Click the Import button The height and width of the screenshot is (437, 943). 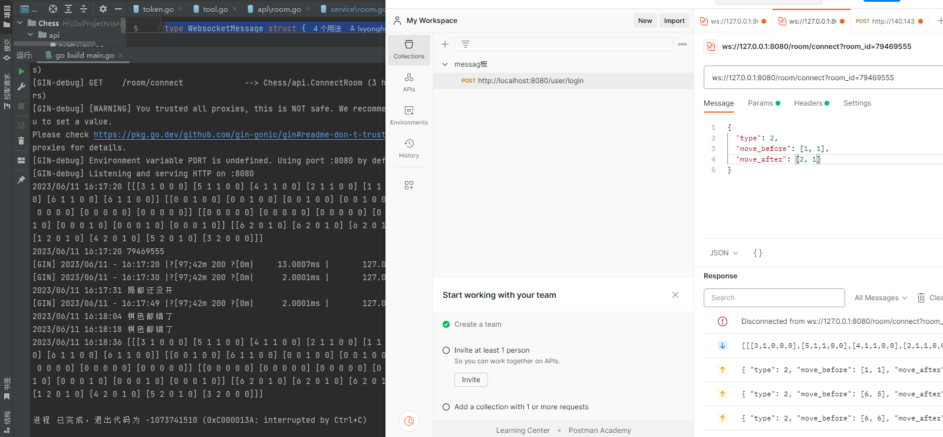[x=674, y=21]
